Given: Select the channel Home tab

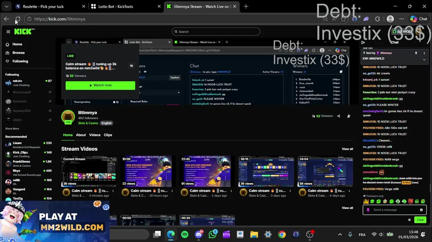Looking at the screenshot, I should [68, 135].
